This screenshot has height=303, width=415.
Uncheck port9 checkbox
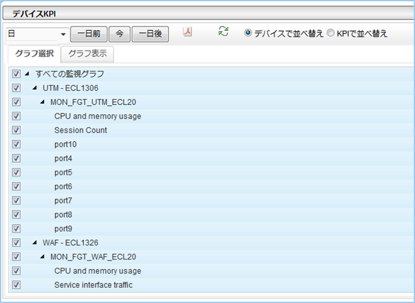click(16, 229)
